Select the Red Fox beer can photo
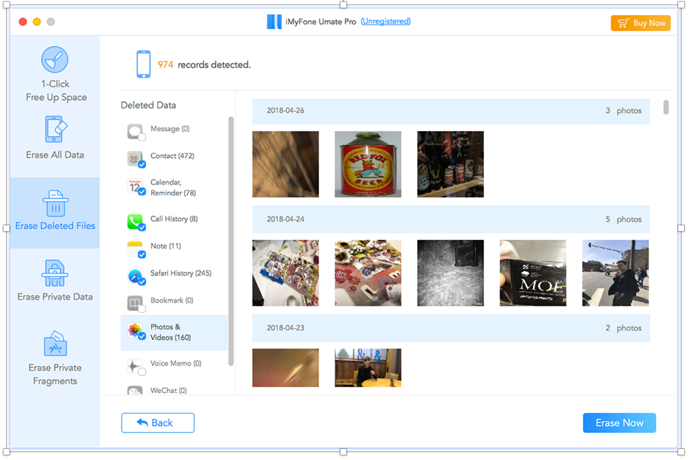This screenshot has width=692, height=460. (x=368, y=164)
